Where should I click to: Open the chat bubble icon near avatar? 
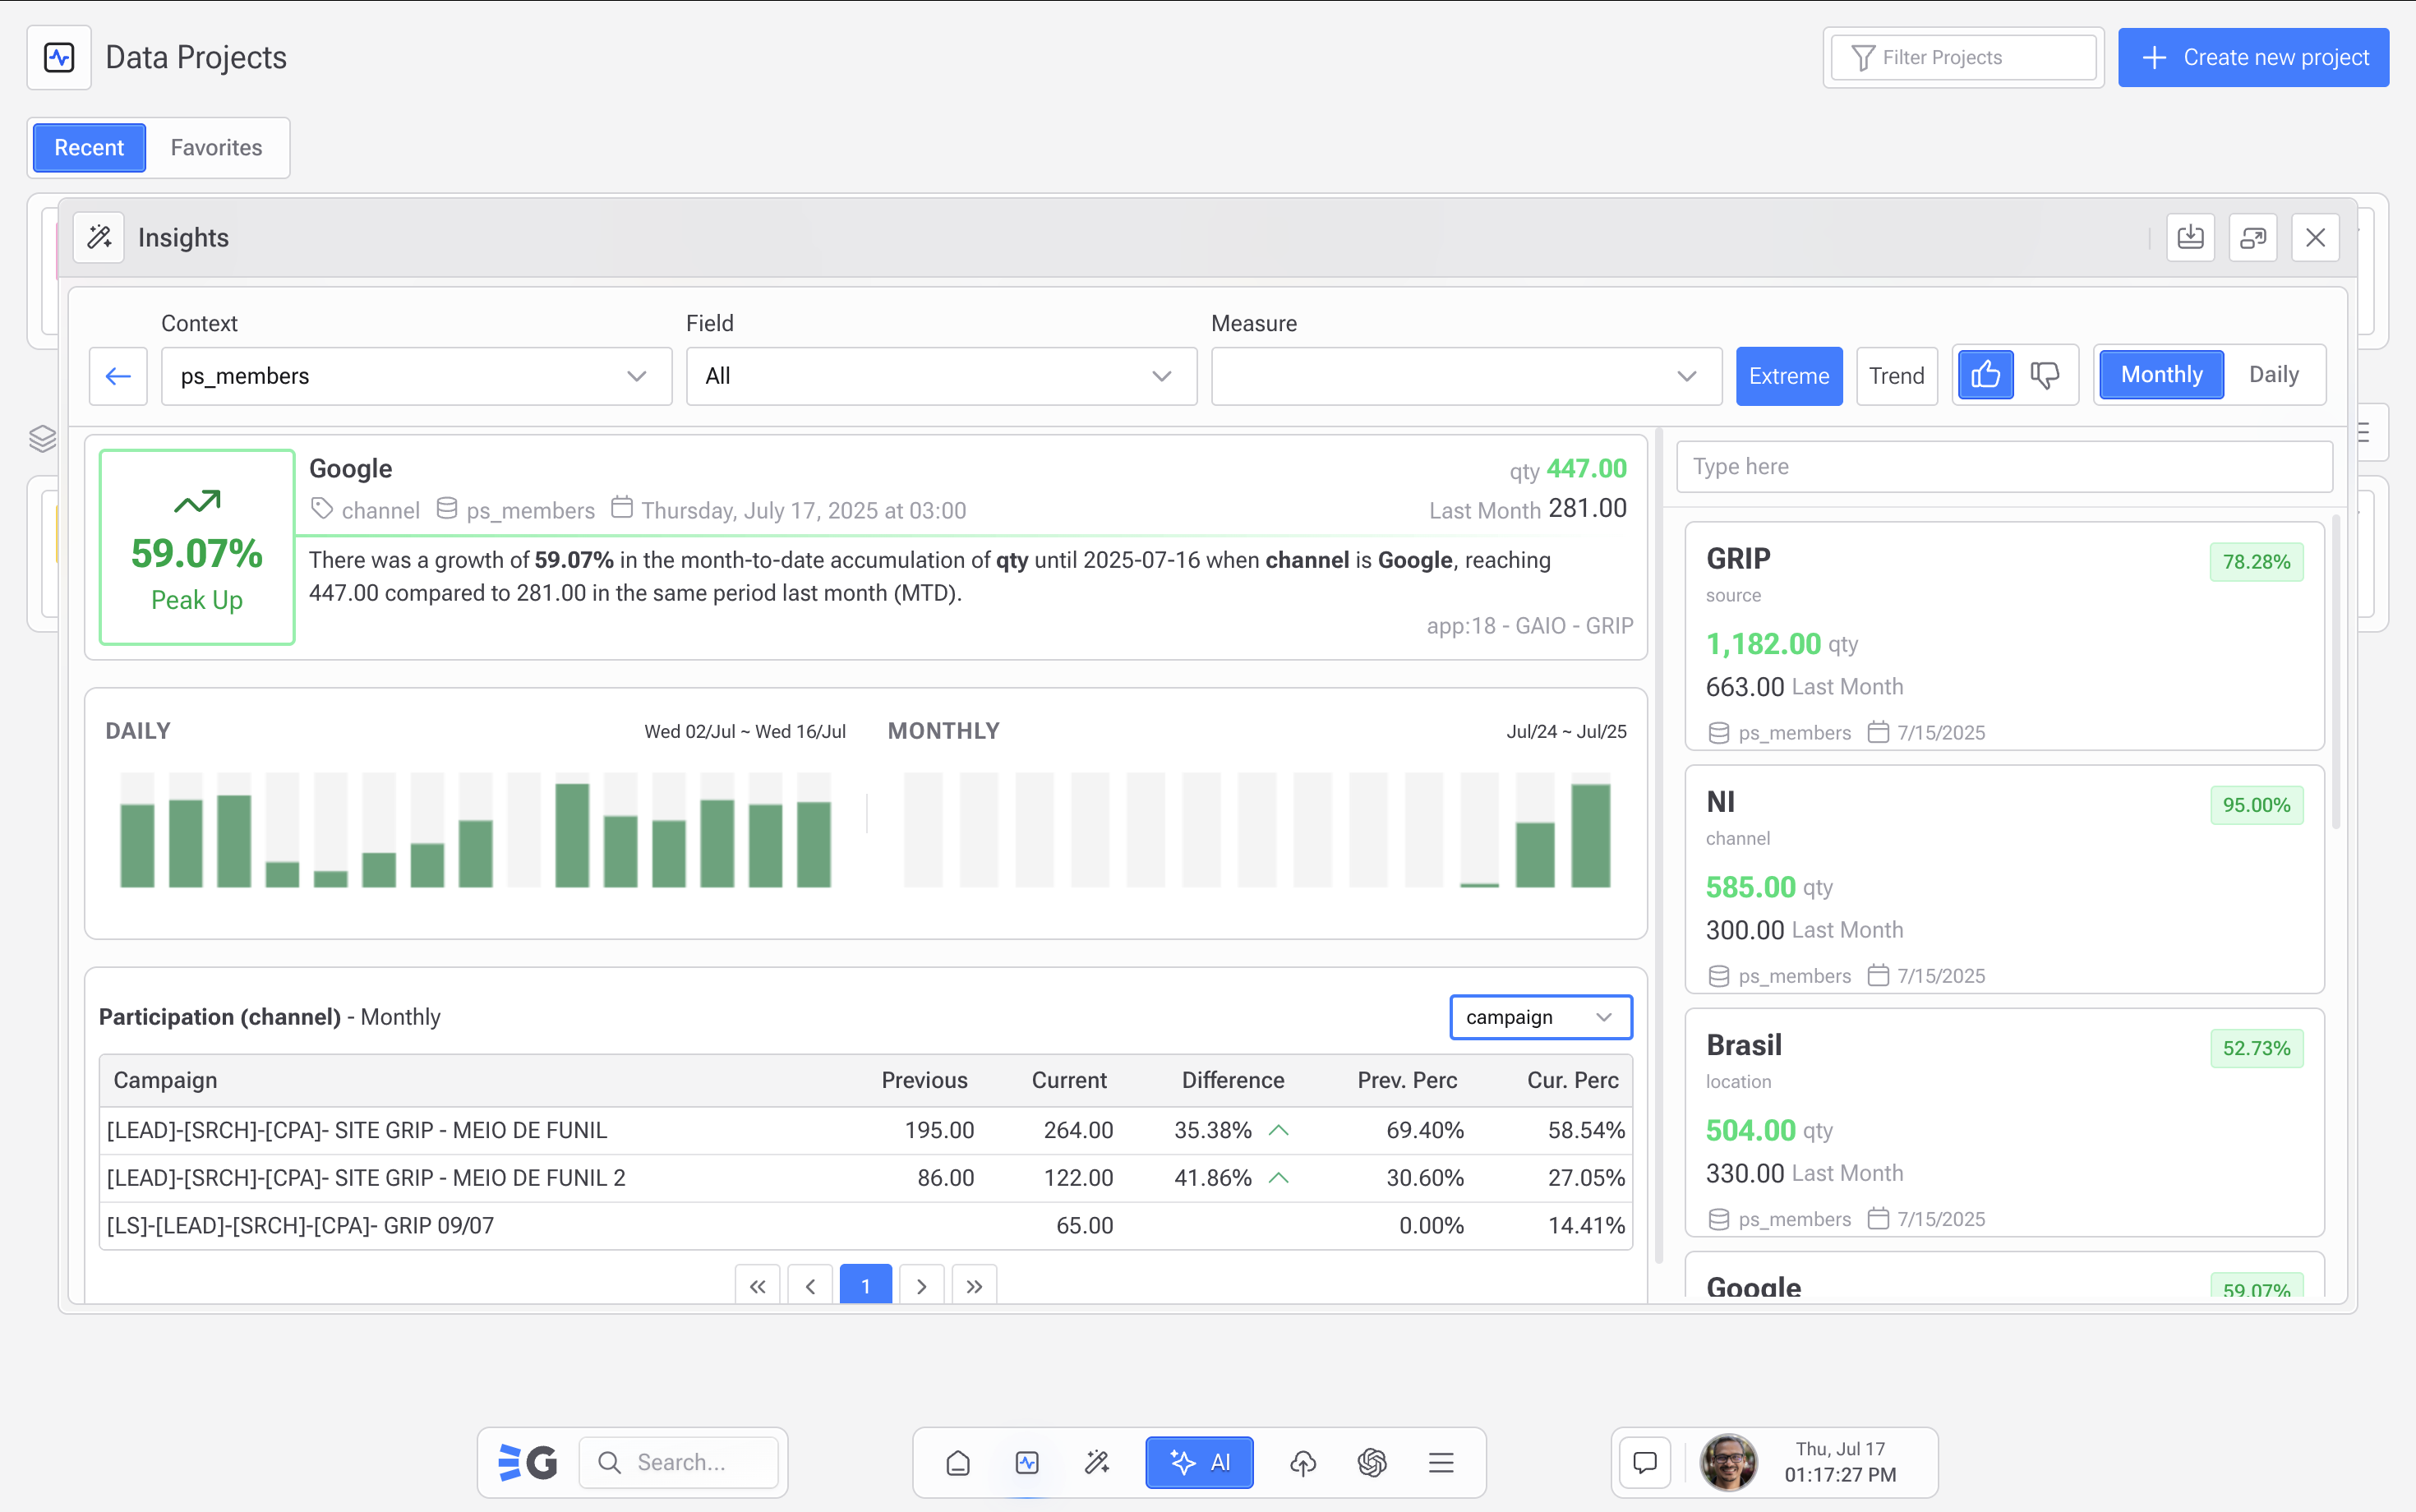1645,1463
